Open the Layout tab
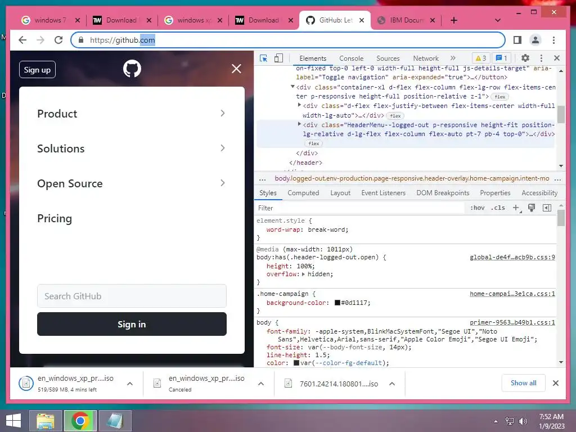 (x=340, y=193)
